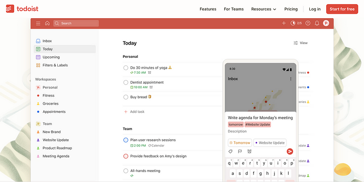
Task: Tap the p key on phone keyboard
Action: click(292, 163)
